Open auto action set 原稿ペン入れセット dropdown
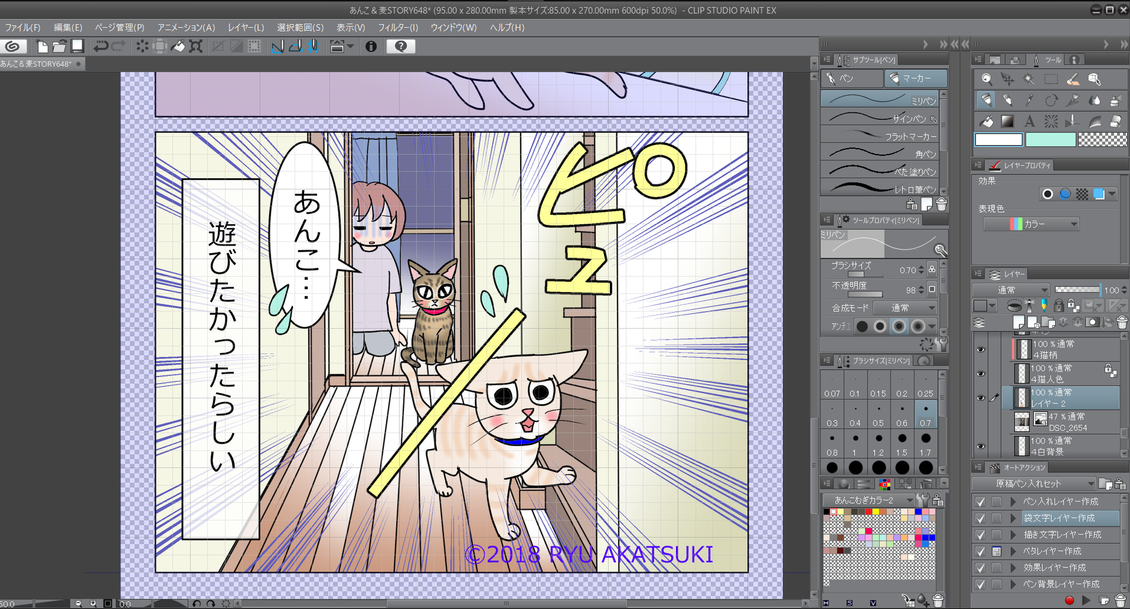Viewport: 1130px width, 609px height. (1034, 484)
